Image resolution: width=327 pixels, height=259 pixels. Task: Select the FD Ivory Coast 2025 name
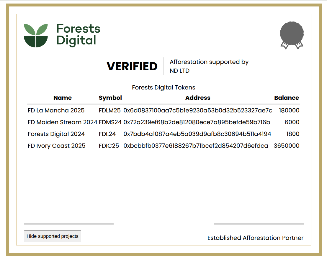pos(56,146)
